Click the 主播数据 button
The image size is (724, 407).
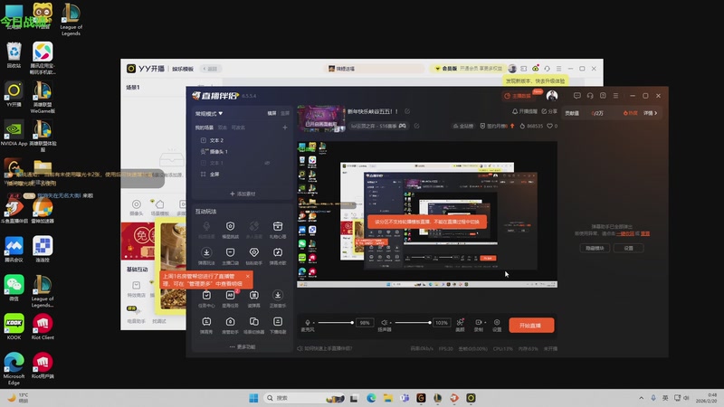pyautogui.click(x=518, y=96)
